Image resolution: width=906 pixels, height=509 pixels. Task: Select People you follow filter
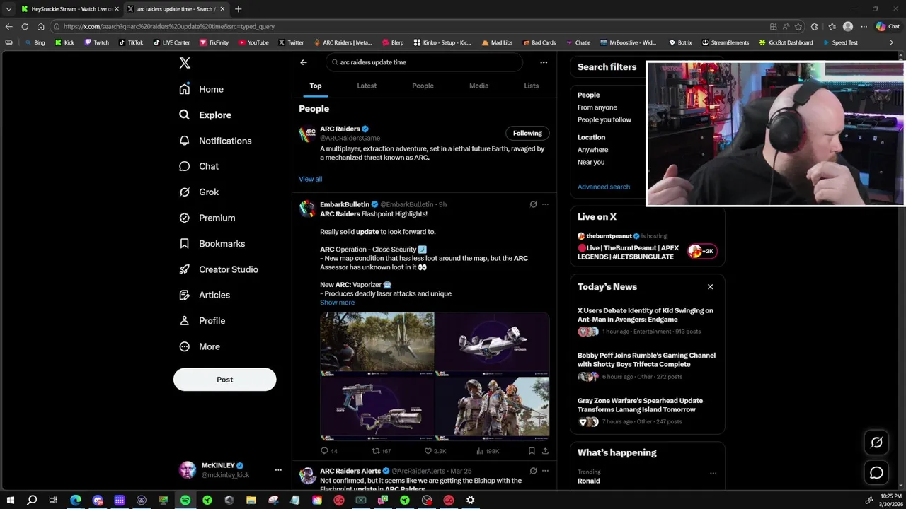[604, 120]
